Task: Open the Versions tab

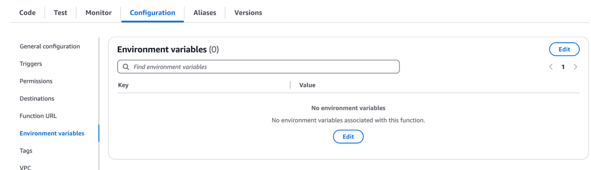Action: click(x=248, y=13)
